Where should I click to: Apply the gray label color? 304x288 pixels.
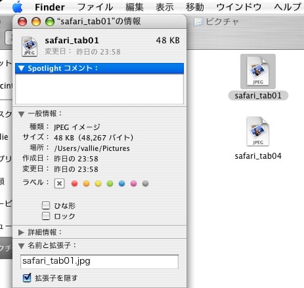pos(145,184)
